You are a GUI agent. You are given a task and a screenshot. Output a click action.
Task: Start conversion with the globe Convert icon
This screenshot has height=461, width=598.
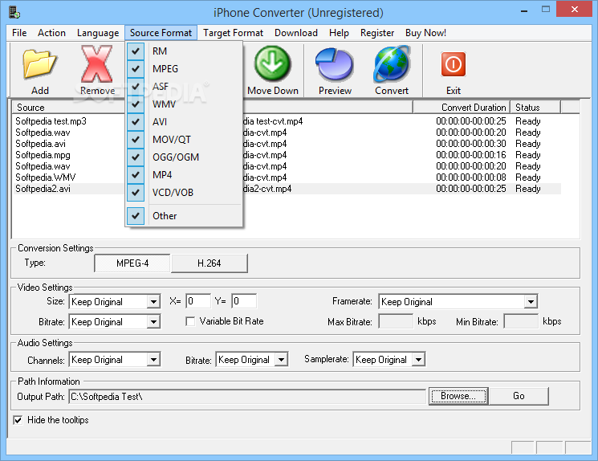(392, 64)
